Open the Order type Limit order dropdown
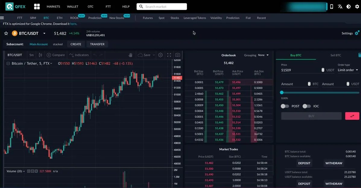This screenshot has width=361, height=188. (348, 70)
